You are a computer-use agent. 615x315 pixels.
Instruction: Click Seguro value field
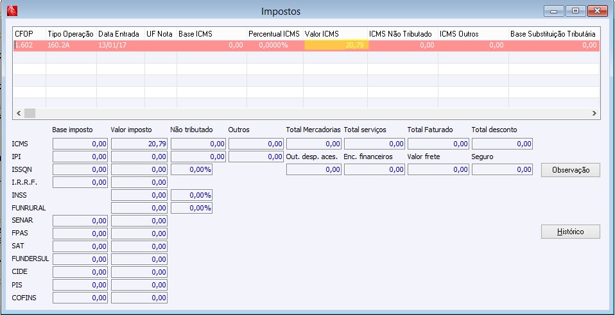pos(502,169)
